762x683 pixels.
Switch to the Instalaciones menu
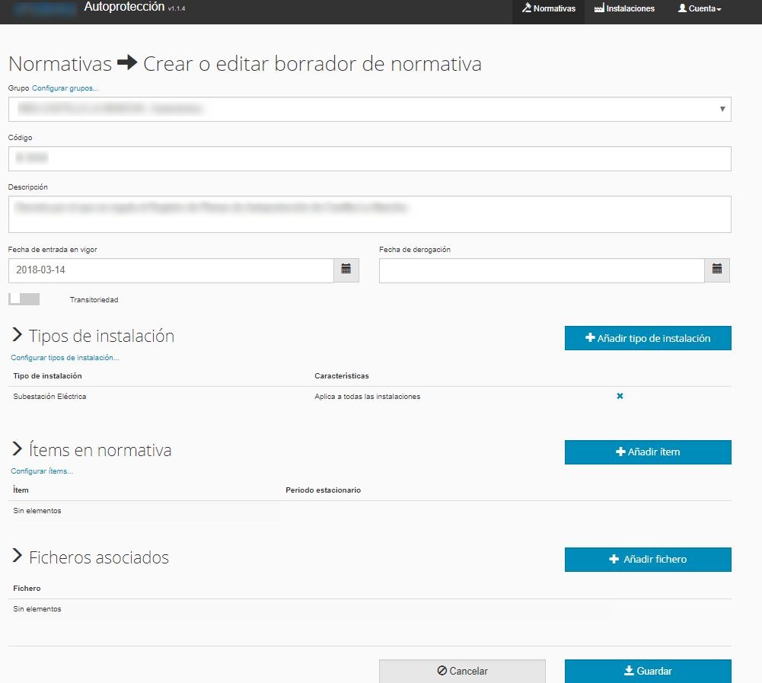coord(624,9)
